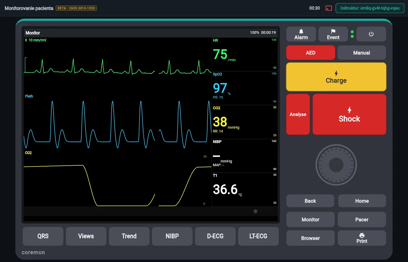
Task: Open the Views softkey
Action: click(x=86, y=236)
